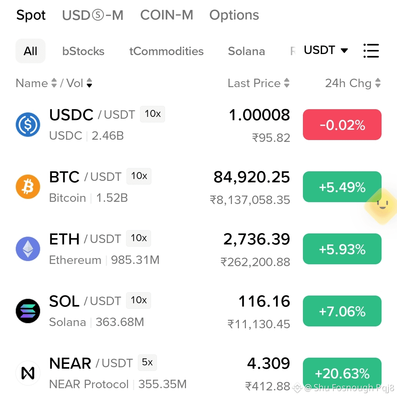Expand the USDT quote currency dropdown

point(326,50)
